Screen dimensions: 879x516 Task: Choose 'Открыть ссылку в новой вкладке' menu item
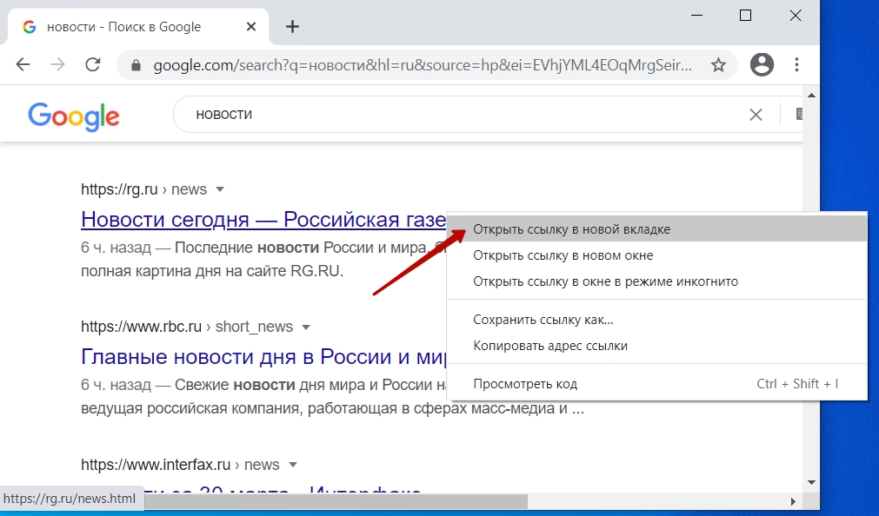tap(657, 229)
